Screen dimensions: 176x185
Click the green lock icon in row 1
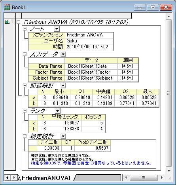point(7,22)
